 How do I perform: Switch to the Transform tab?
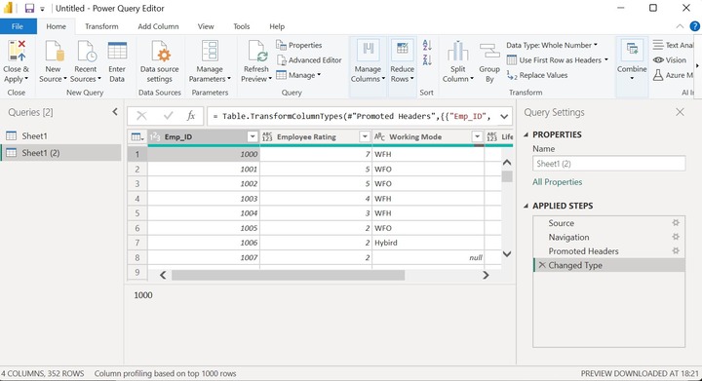click(101, 26)
